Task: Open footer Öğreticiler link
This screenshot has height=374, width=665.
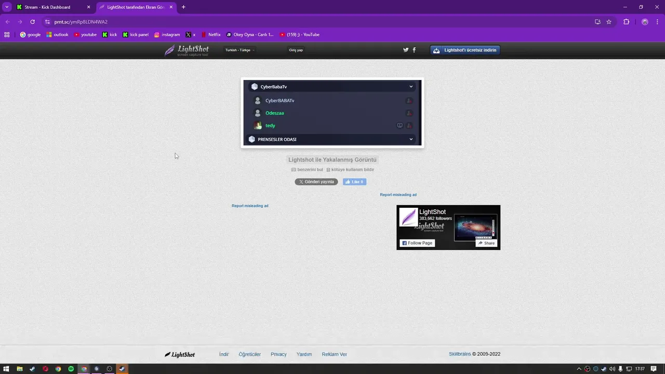Action: click(x=250, y=354)
